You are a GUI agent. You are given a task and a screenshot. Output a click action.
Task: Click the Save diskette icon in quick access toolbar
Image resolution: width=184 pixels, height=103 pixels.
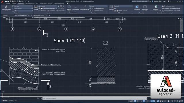coord(10,1)
